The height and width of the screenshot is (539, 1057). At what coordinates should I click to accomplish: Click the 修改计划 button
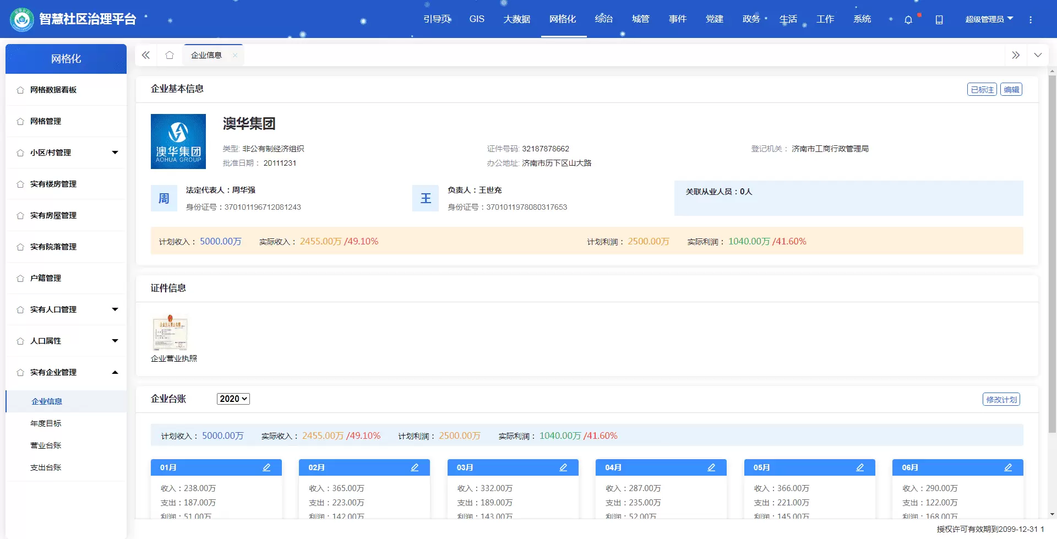tap(1001, 400)
